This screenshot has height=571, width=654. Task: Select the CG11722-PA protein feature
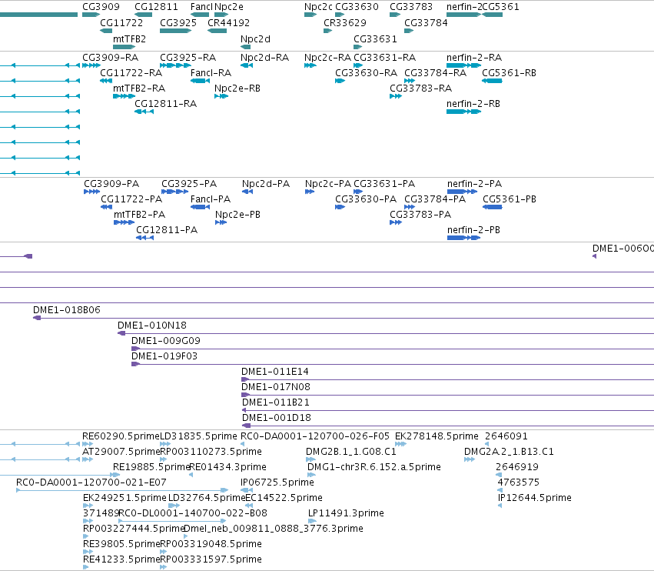(x=106, y=207)
